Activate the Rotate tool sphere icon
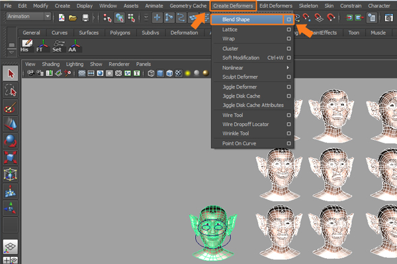The width and height of the screenshot is (397, 264). (x=11, y=141)
